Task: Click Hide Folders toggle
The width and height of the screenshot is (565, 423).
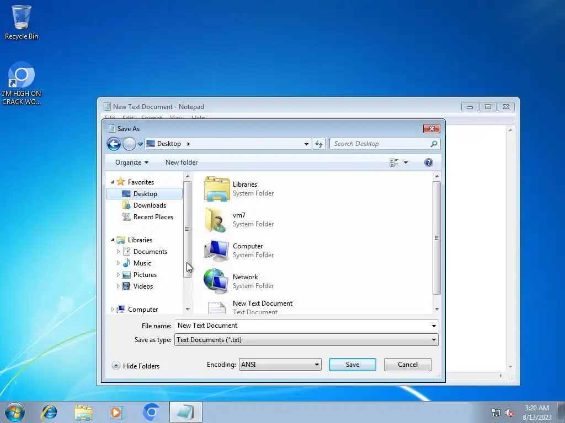Action: [x=136, y=366]
